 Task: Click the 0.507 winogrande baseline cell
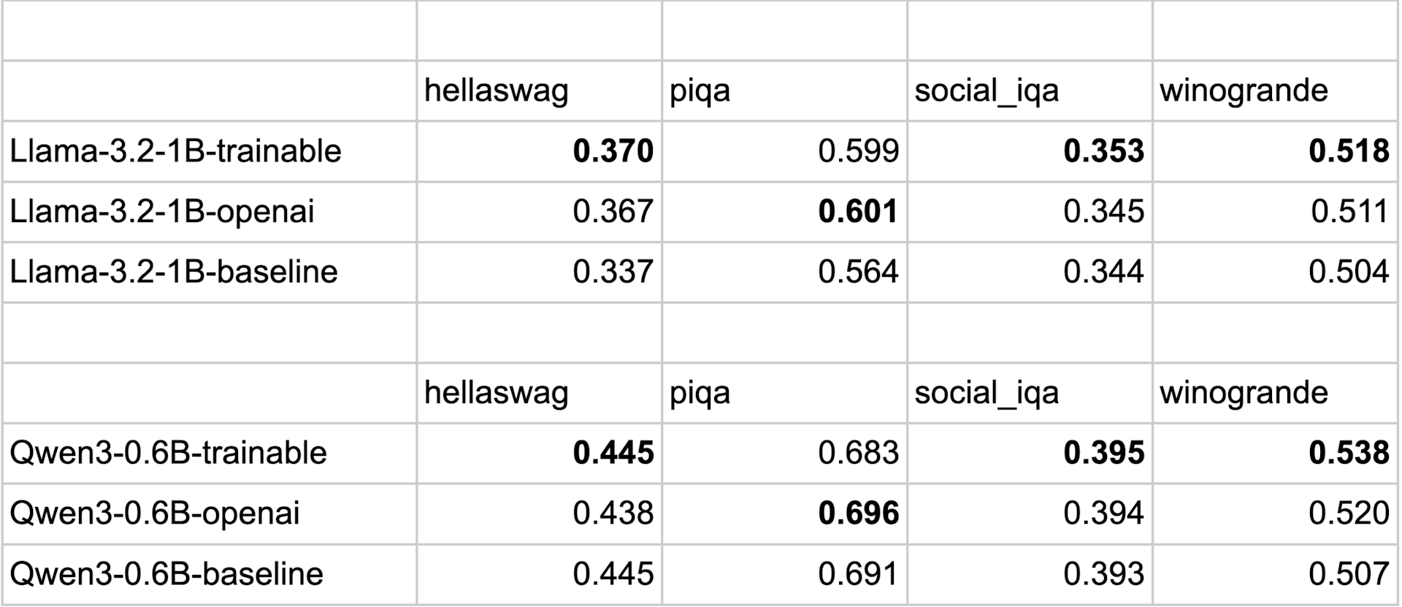pos(1349,573)
